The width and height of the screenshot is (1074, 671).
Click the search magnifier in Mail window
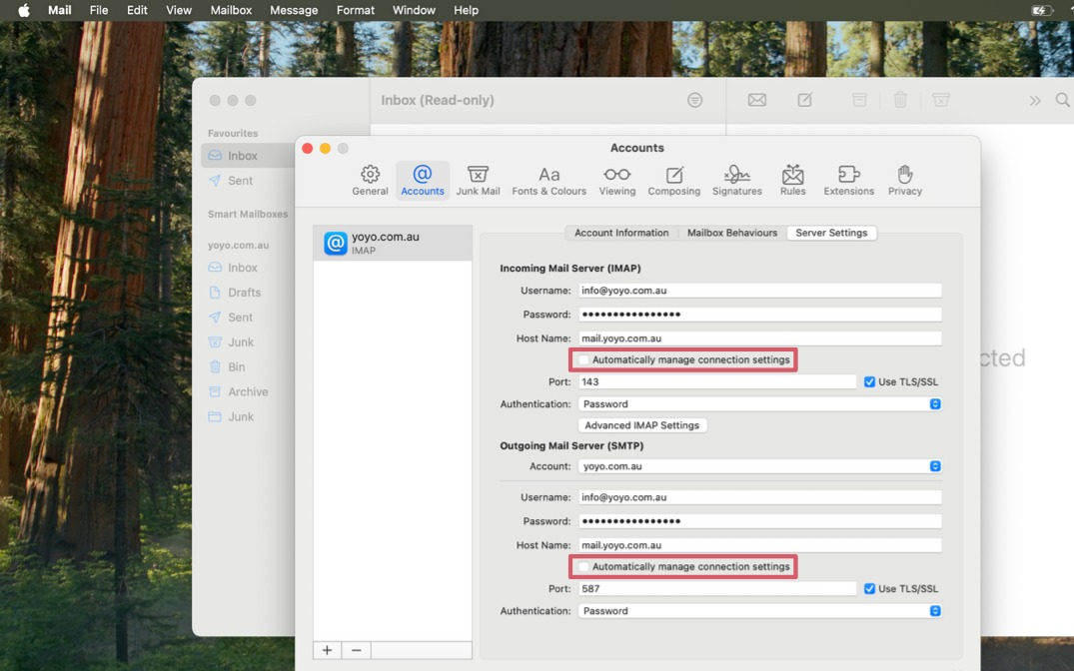point(1062,100)
